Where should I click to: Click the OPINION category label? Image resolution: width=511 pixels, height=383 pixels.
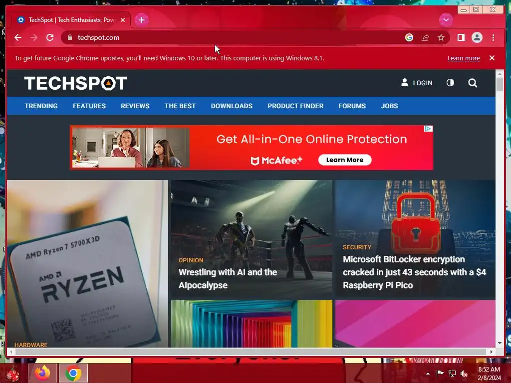191,260
